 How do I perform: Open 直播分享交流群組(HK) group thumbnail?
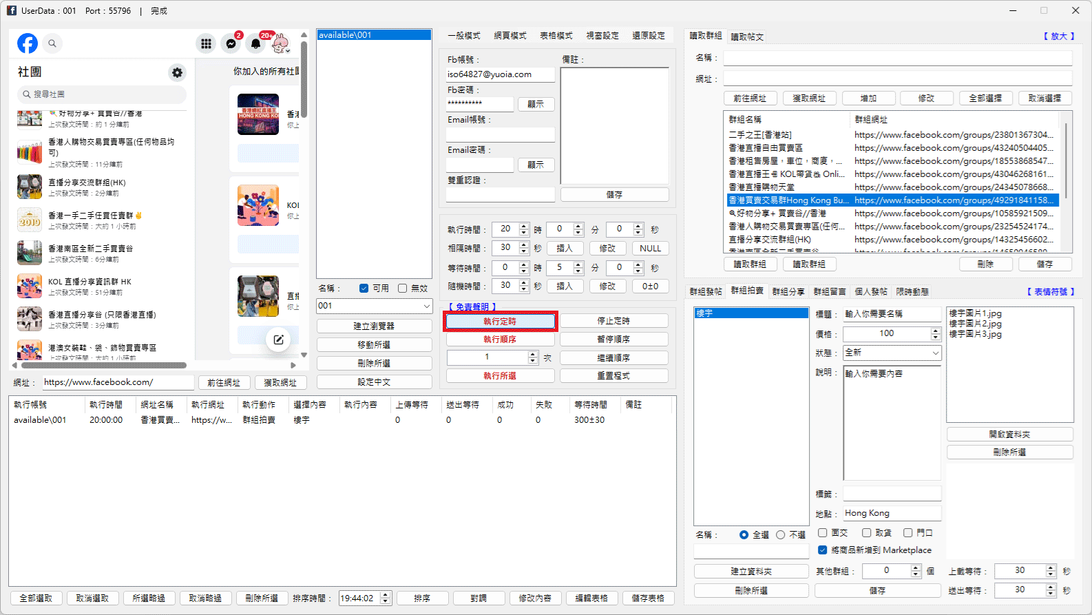[x=30, y=187]
